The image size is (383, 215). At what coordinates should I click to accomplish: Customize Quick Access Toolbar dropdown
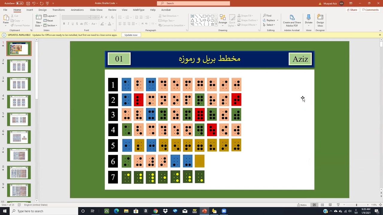[53, 3]
